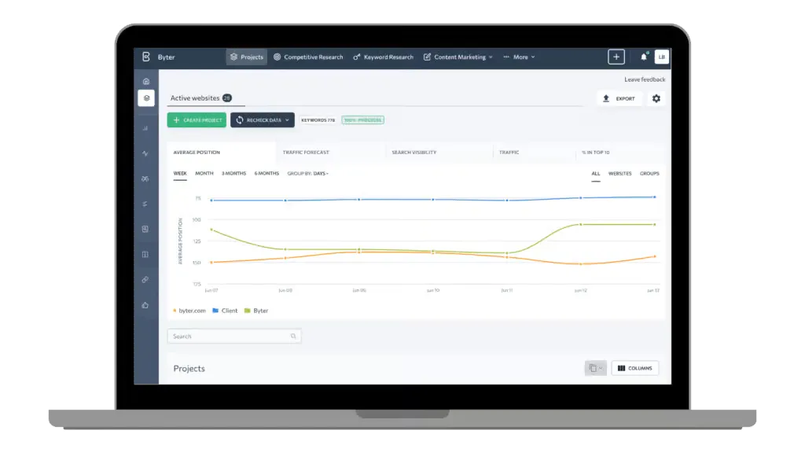Viewport: 805px width, 453px height.
Task: Click the Projects section heading
Action: (189, 369)
